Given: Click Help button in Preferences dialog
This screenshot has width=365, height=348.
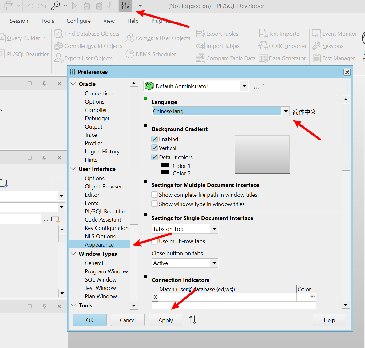Looking at the screenshot, I should tap(329, 320).
